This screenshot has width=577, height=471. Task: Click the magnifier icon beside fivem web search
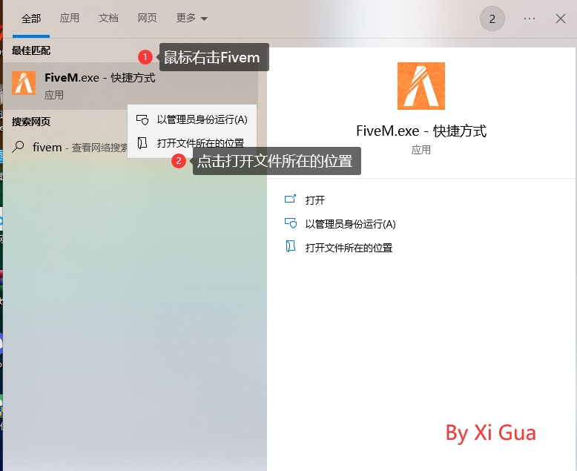[x=19, y=147]
